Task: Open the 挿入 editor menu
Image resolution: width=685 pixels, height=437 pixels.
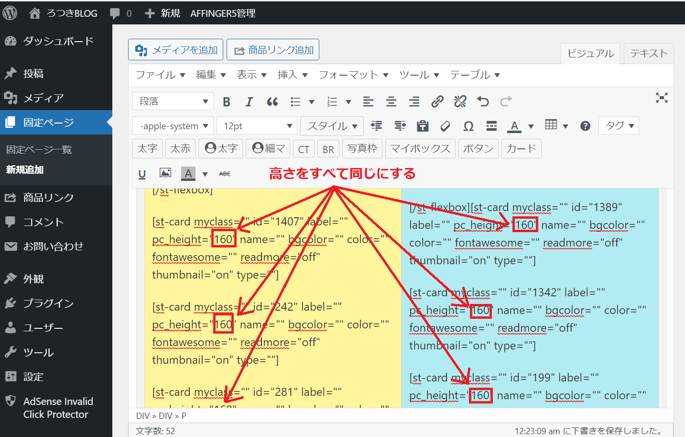Action: coord(292,75)
